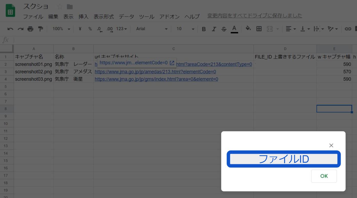Apply percent format
Image resolution: width=357 pixels, height=198 pixels.
[x=90, y=29]
